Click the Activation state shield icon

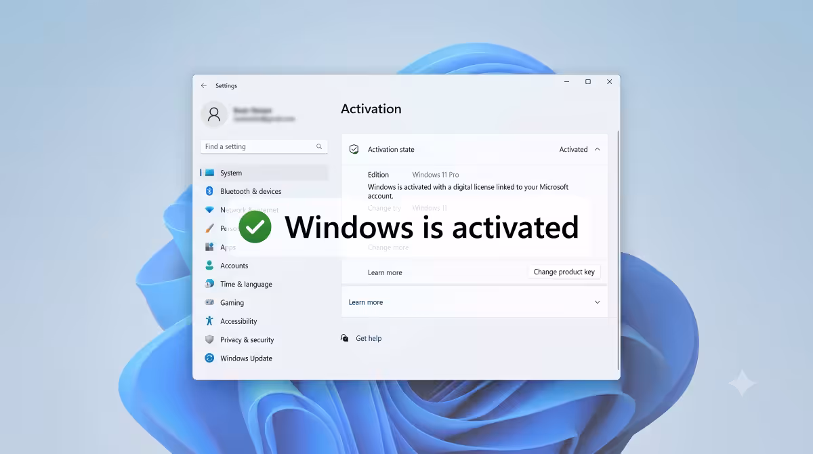pos(354,149)
